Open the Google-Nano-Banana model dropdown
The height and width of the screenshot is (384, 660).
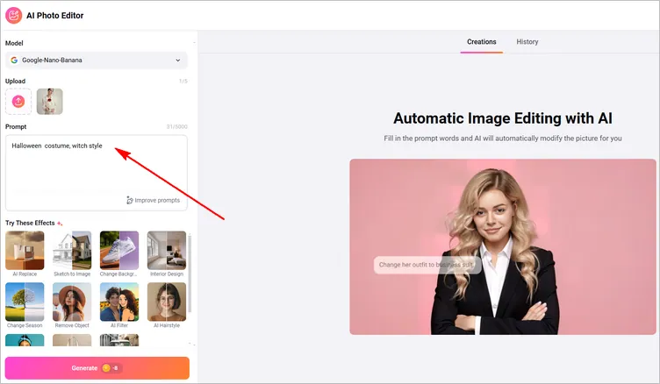click(x=96, y=60)
